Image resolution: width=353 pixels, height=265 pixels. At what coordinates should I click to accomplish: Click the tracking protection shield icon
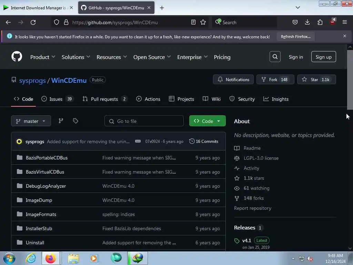[x=57, y=22]
